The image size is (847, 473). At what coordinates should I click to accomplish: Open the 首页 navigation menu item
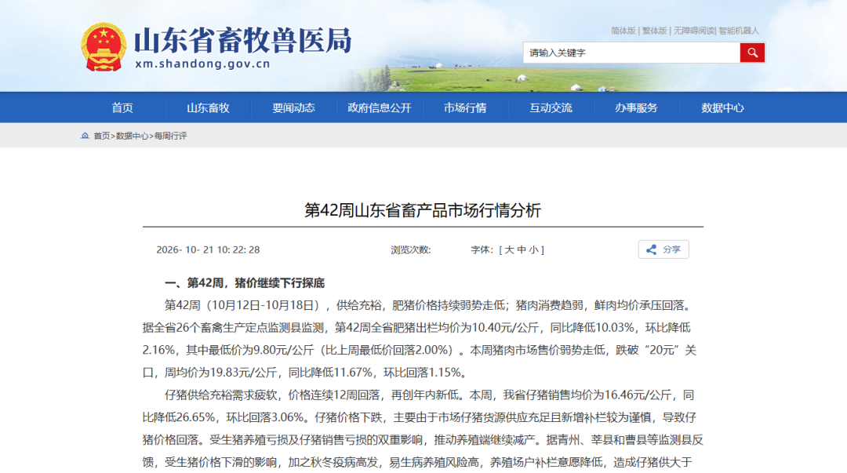pos(122,107)
